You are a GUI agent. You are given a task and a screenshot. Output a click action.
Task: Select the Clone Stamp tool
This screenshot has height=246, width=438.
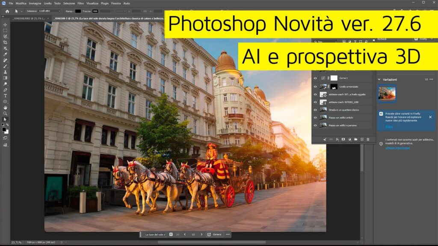pyautogui.click(x=5, y=72)
